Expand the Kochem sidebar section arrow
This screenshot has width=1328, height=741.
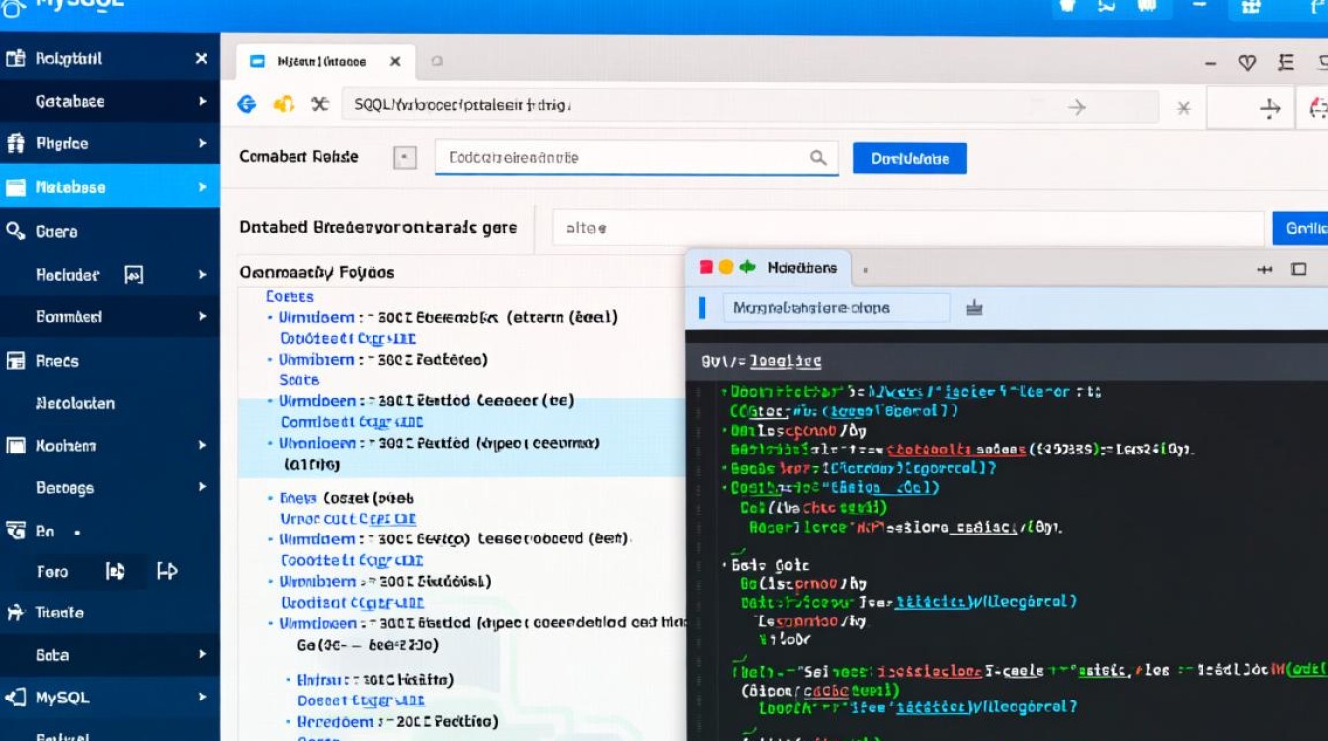pyautogui.click(x=202, y=446)
